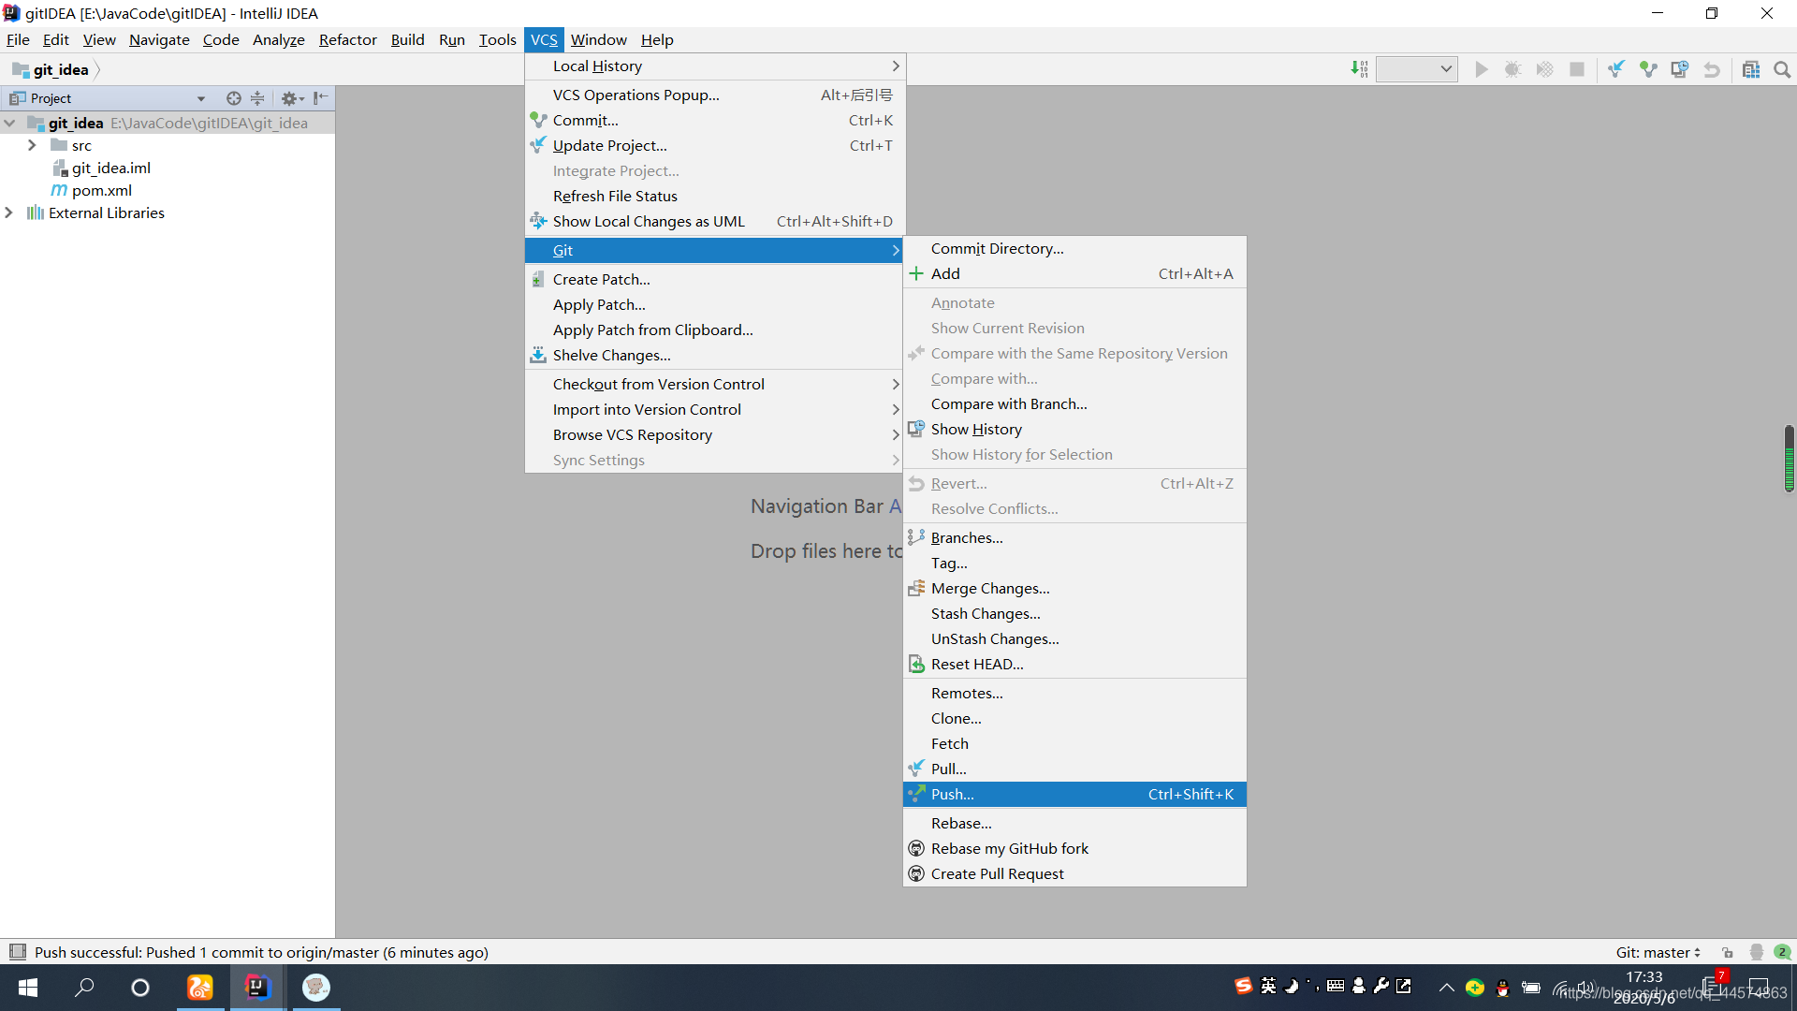Select Clone... in Git submenu
This screenshot has height=1011, width=1797.
(x=1074, y=718)
